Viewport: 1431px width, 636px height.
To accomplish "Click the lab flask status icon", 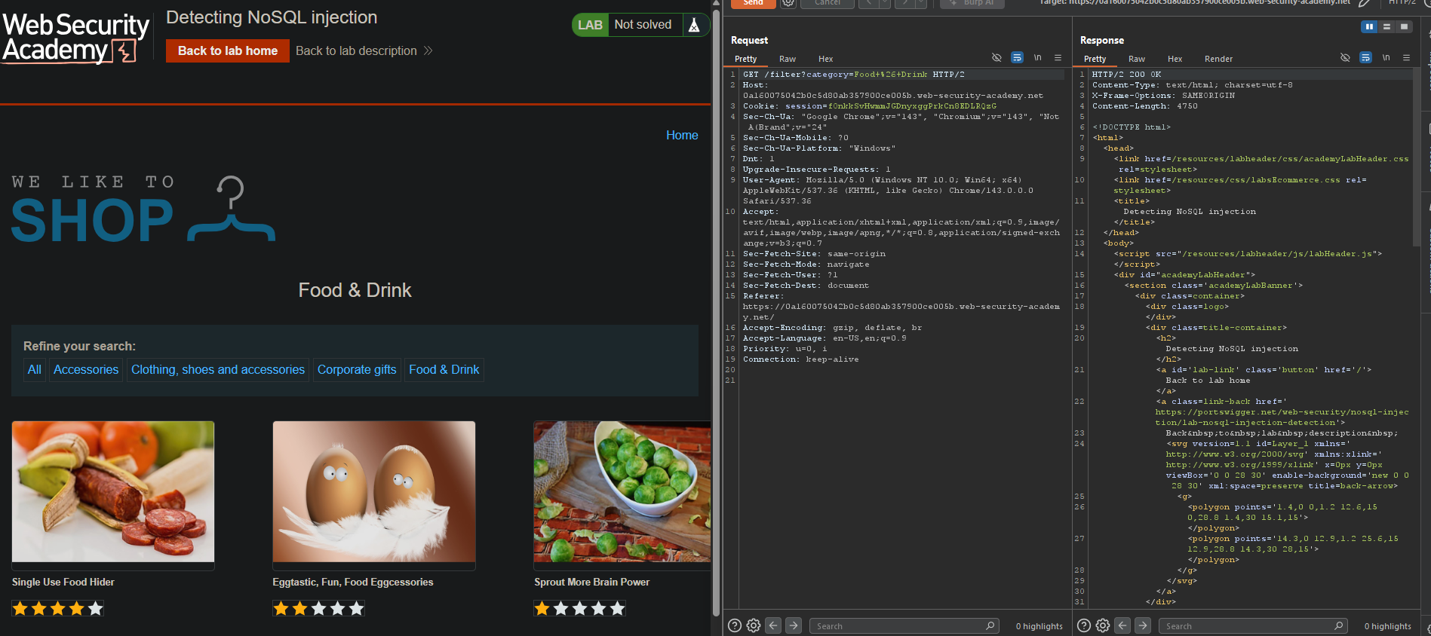I will coord(694,25).
